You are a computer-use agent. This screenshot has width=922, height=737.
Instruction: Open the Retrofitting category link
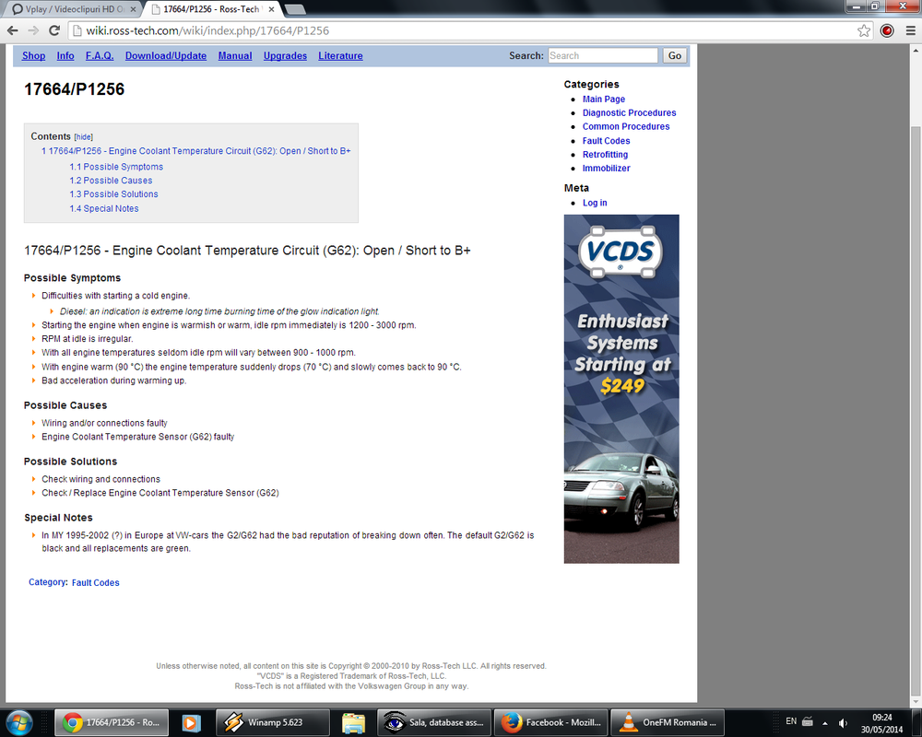pyautogui.click(x=605, y=155)
